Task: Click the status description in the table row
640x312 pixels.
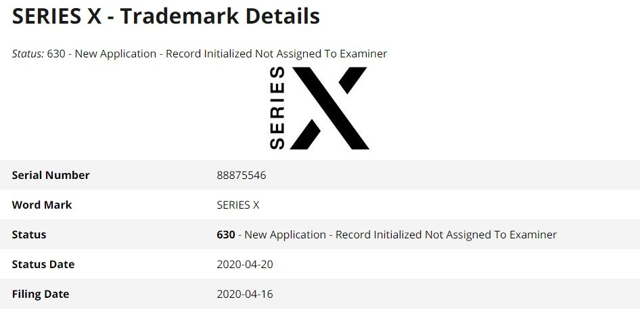Action: [401, 234]
